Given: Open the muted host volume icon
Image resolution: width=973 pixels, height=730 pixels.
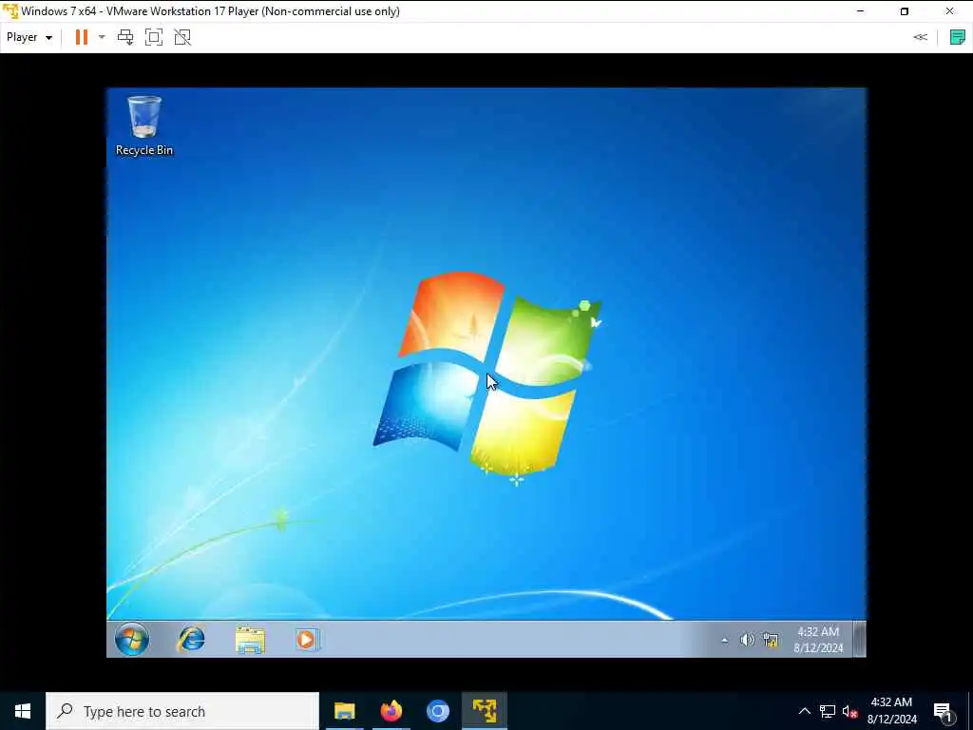Looking at the screenshot, I should click(x=849, y=712).
